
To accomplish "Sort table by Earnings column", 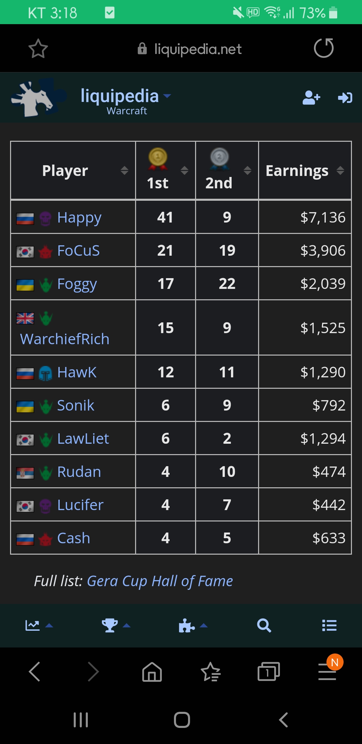I will 340,170.
